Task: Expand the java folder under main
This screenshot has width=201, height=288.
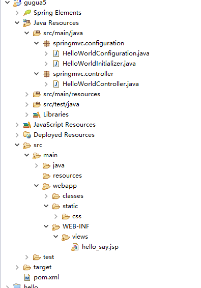Action: point(36,166)
